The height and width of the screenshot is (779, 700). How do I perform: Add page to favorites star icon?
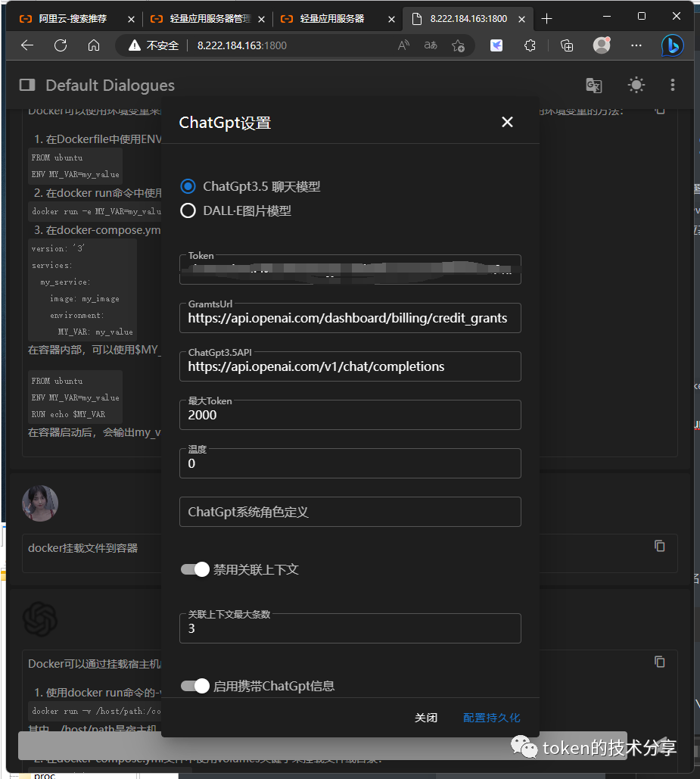coord(458,45)
